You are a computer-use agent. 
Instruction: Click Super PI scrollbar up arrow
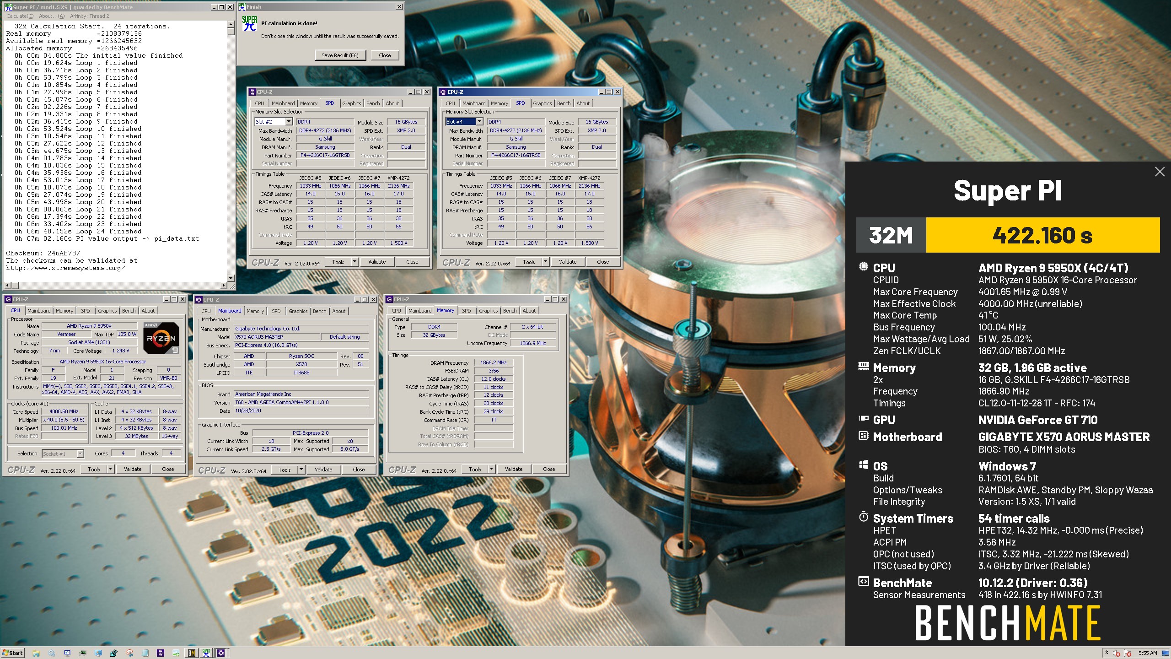click(231, 25)
